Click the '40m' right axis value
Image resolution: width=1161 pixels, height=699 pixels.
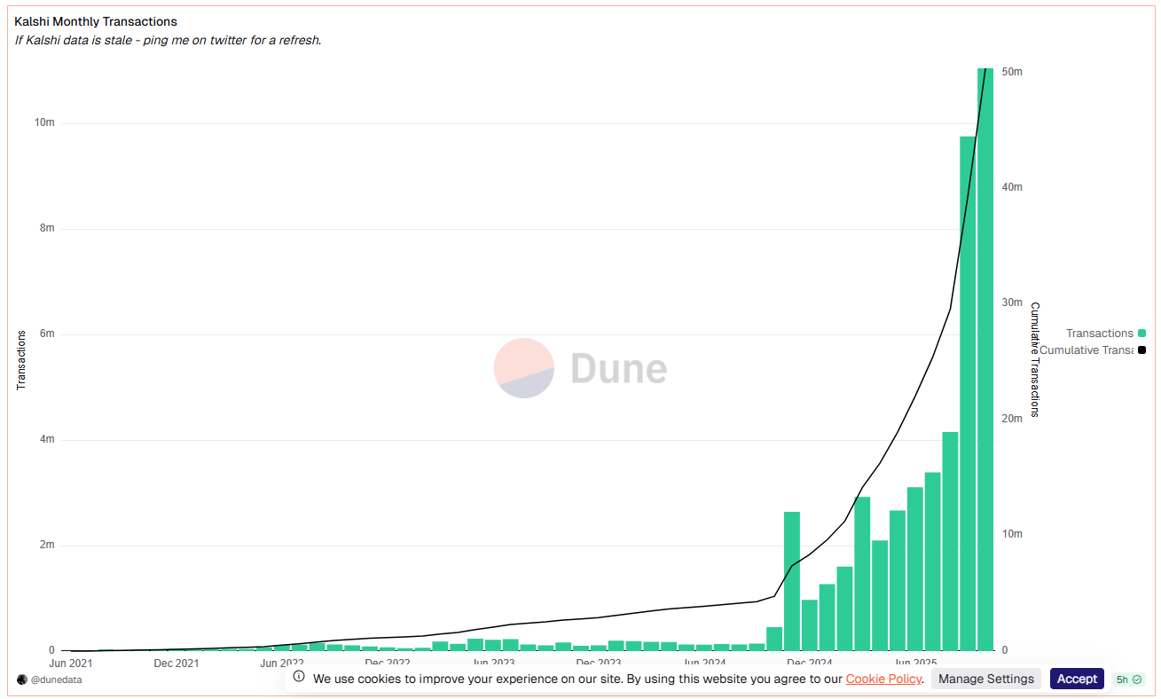tap(1012, 187)
